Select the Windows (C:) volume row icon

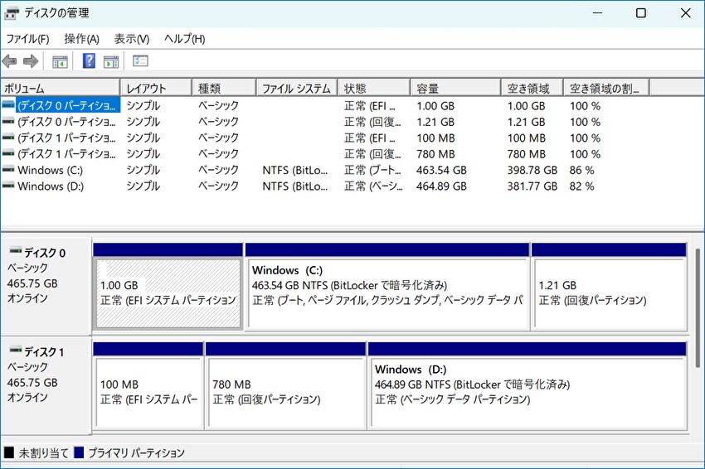pyautogui.click(x=8, y=169)
